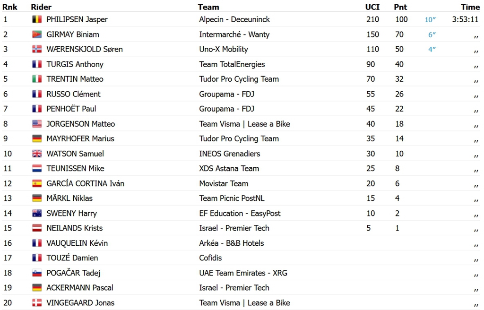
Task: Sort the table by Pnt column header
Action: click(x=400, y=7)
